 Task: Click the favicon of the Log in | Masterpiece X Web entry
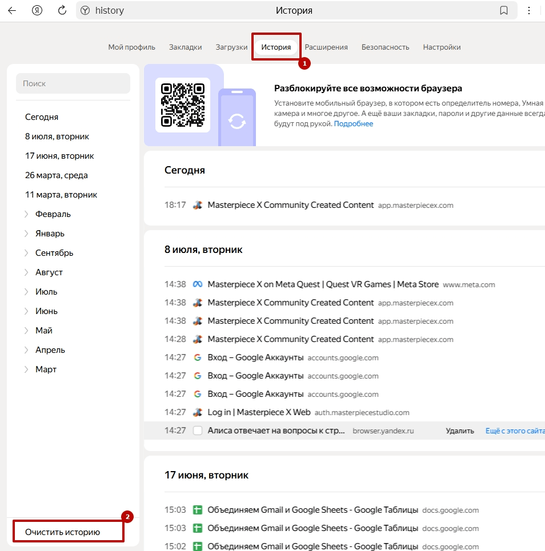pyautogui.click(x=198, y=412)
